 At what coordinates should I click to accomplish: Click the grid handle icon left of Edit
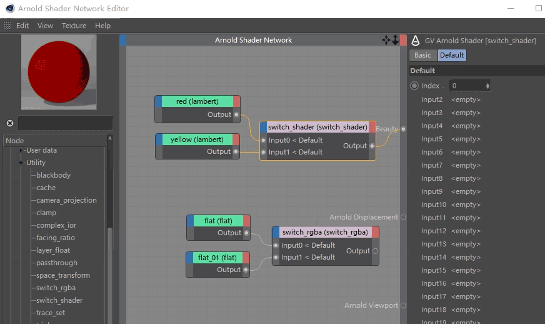coord(7,26)
